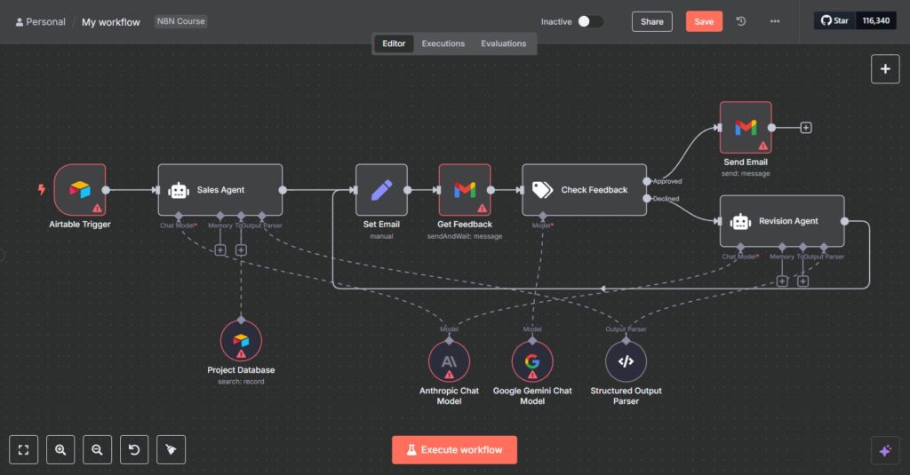
Task: Click the sendAndWait: message subtitle
Action: coord(465,236)
